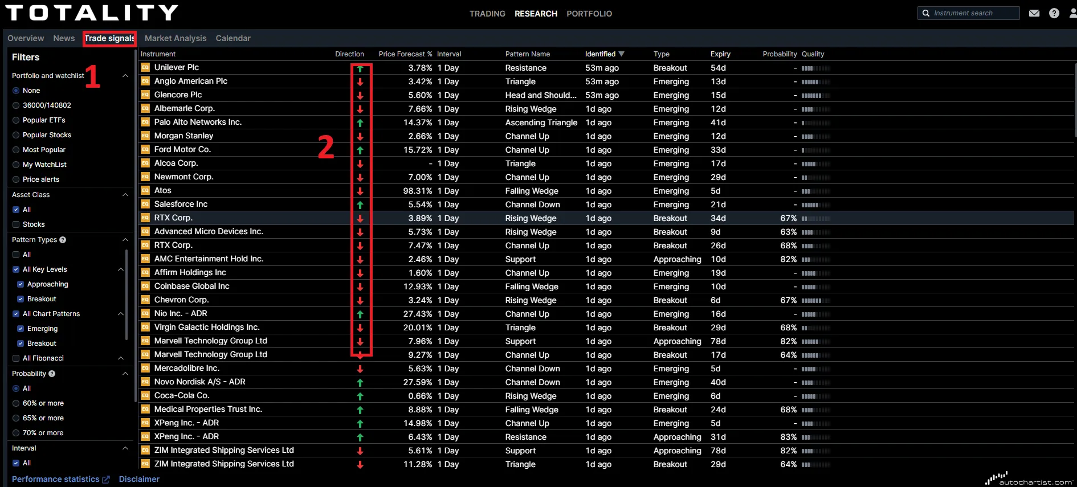Click the Unilever Plc instrument icon
Image resolution: width=1077 pixels, height=487 pixels.
point(145,67)
